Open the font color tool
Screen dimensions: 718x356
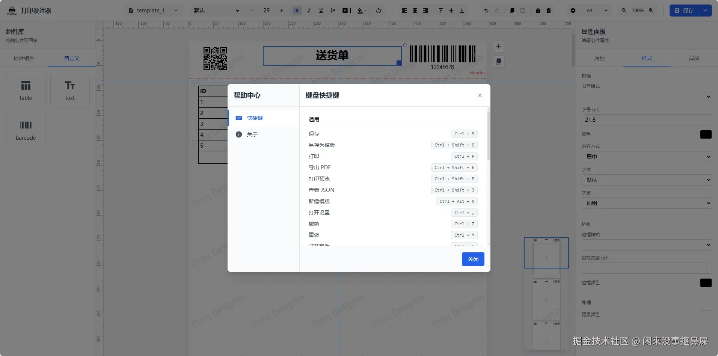[347, 11]
